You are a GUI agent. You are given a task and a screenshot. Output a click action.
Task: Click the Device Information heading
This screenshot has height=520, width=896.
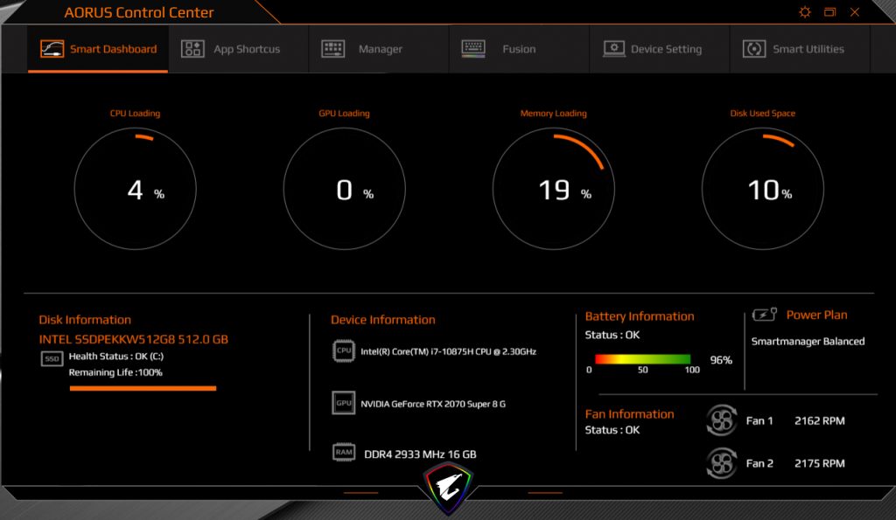pyautogui.click(x=383, y=320)
